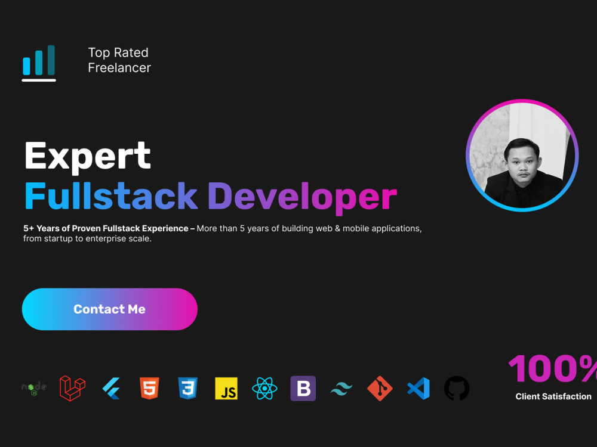Click the gradient Fullstack Developer heading

[211, 198]
